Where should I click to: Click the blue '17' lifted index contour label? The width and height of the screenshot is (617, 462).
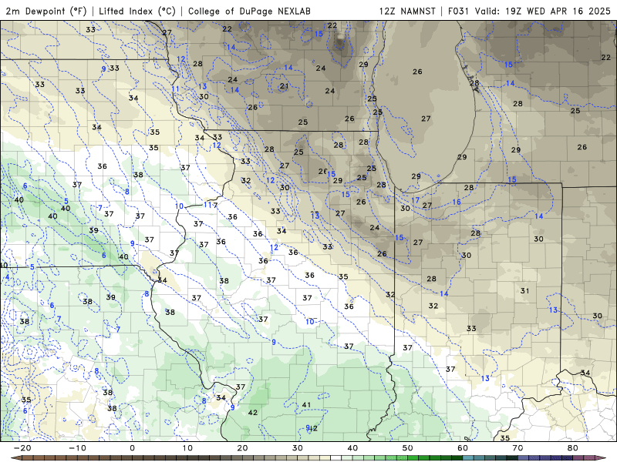[x=416, y=200]
